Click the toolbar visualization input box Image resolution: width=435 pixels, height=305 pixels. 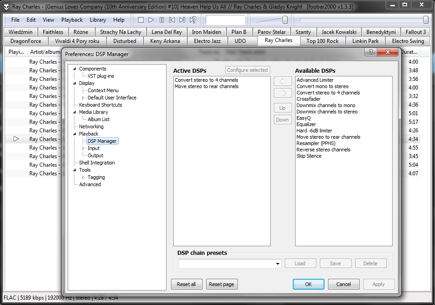pyautogui.click(x=225, y=20)
